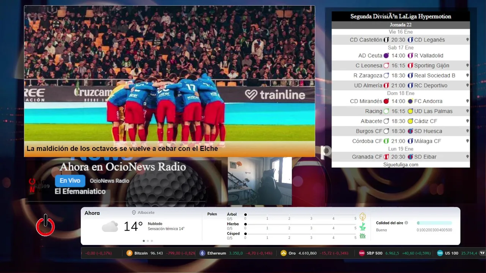
Task: Click the cloudy weather icon
Action: 110,227
